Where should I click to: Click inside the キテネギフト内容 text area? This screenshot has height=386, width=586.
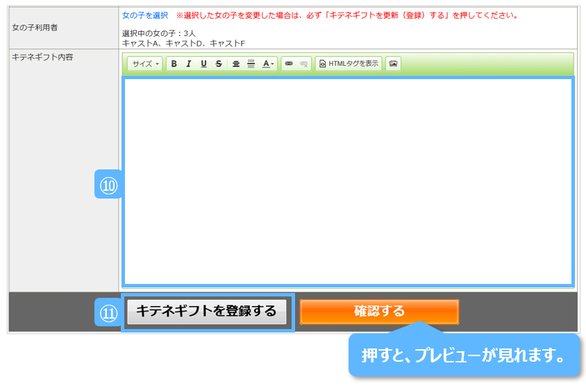(347, 181)
